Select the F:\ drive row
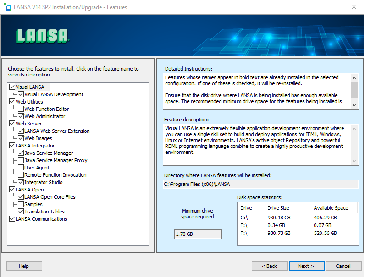 pyautogui.click(x=298, y=233)
